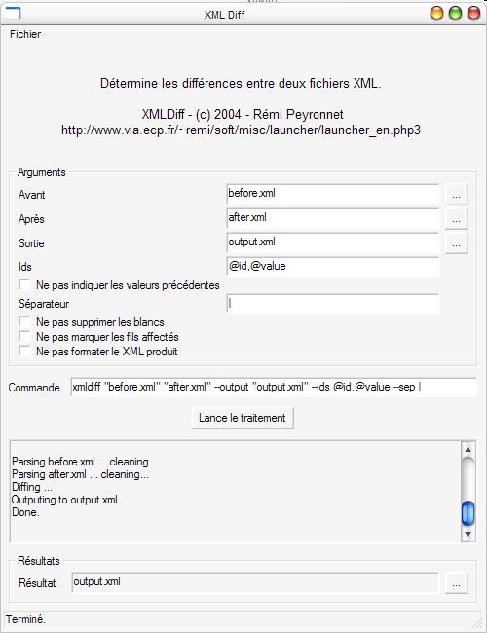Click the Après label
This screenshot has height=633, width=487.
pyautogui.click(x=31, y=219)
